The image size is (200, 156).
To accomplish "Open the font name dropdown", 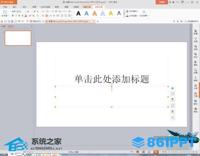I will click(x=18, y=11).
